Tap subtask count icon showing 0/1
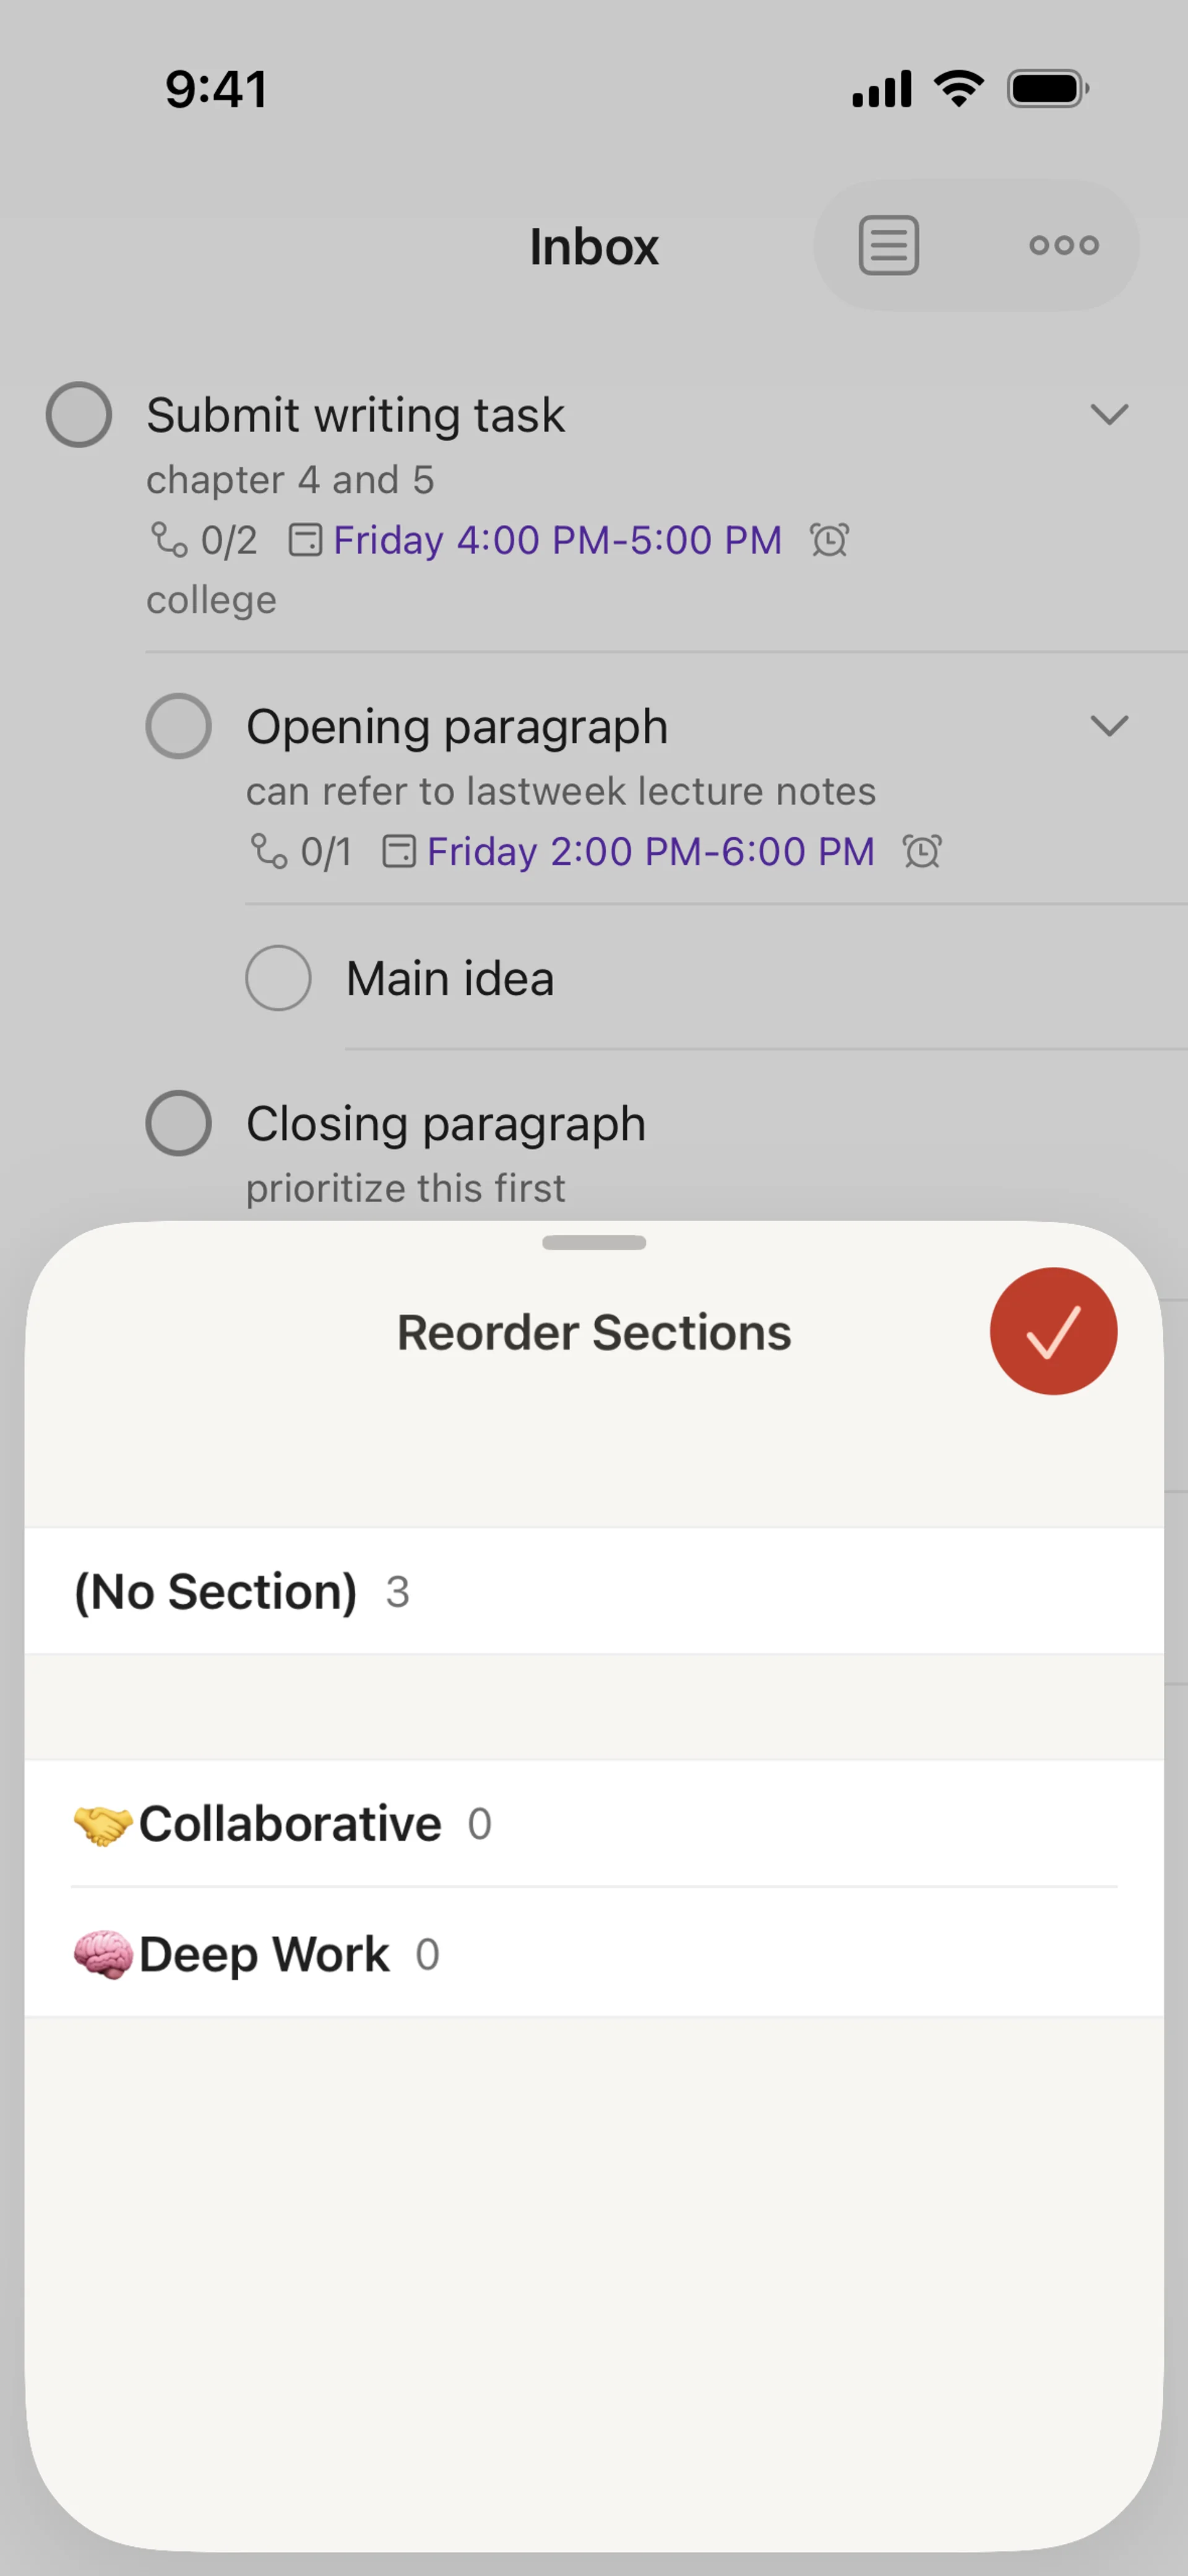This screenshot has height=2576, width=1188. tap(268, 852)
